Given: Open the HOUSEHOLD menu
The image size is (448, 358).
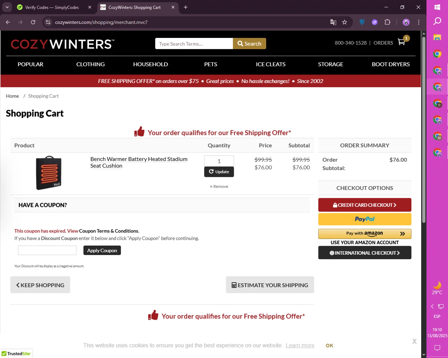Looking at the screenshot, I should click(x=151, y=64).
